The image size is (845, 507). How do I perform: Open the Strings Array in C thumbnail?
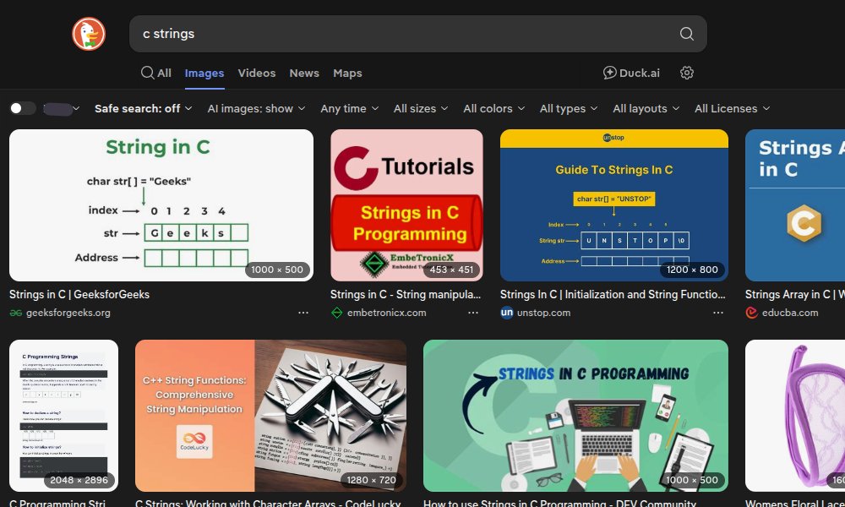pyautogui.click(x=795, y=205)
